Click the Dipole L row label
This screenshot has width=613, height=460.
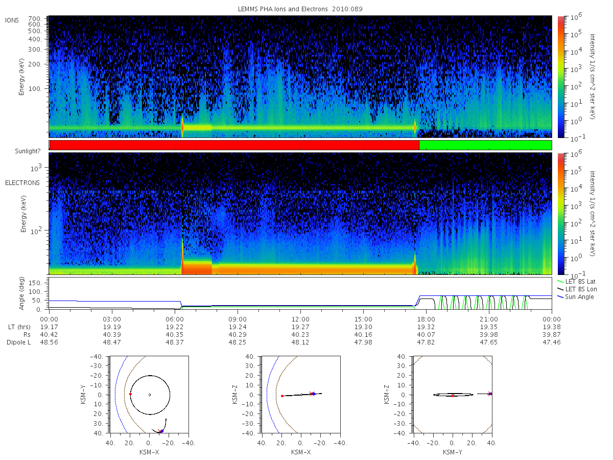18,342
